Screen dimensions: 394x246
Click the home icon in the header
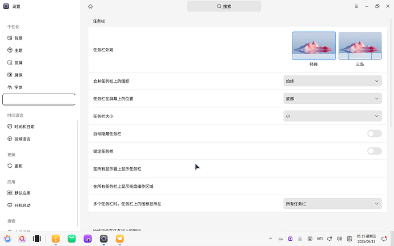click(91, 6)
